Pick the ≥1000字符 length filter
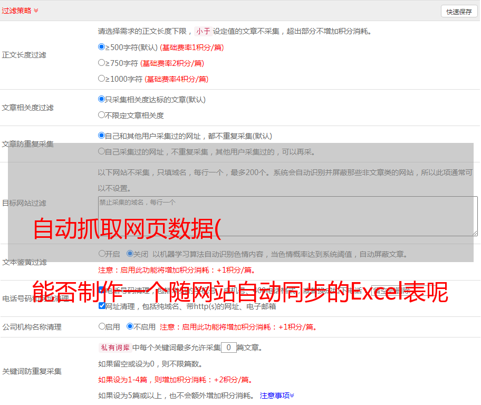The width and height of the screenshot is (481, 405). 102,78
